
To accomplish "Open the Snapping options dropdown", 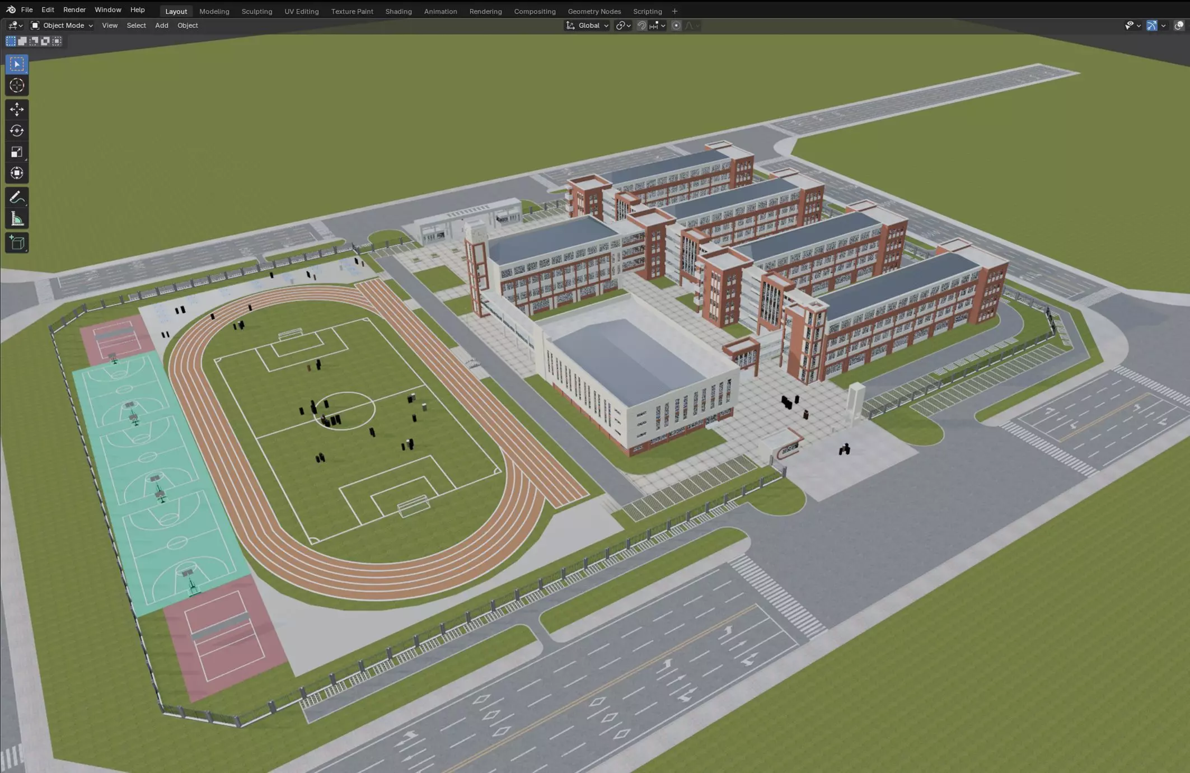I will (658, 25).
